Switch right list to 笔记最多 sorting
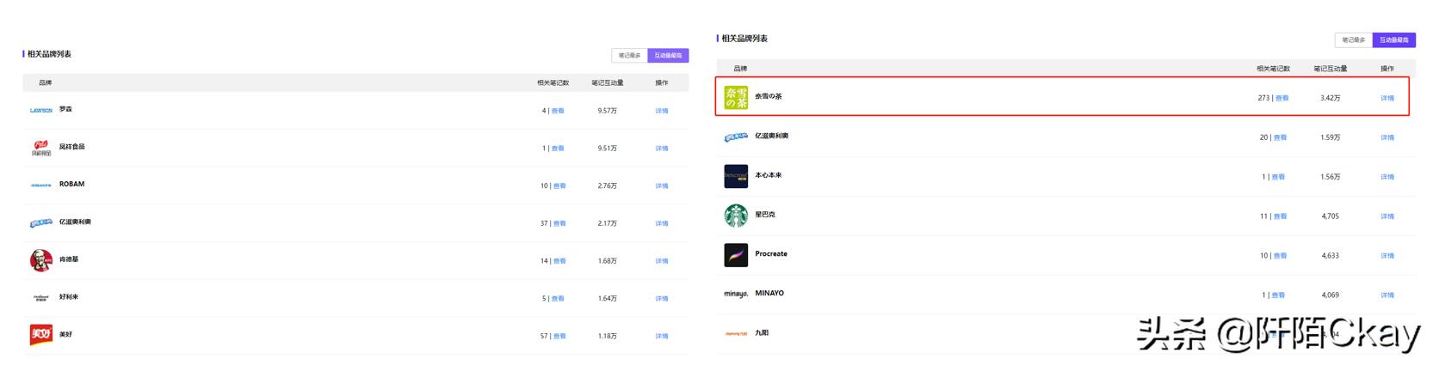1433x365 pixels. point(1353,40)
